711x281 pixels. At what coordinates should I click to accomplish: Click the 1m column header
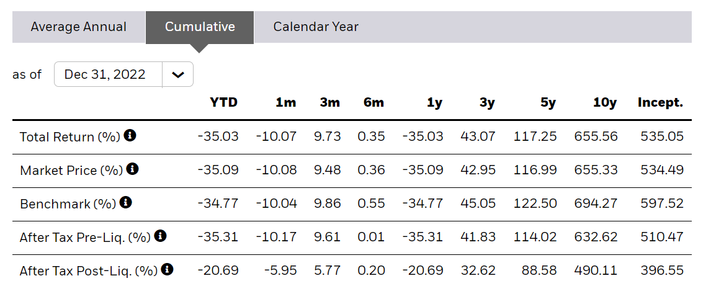(x=286, y=102)
